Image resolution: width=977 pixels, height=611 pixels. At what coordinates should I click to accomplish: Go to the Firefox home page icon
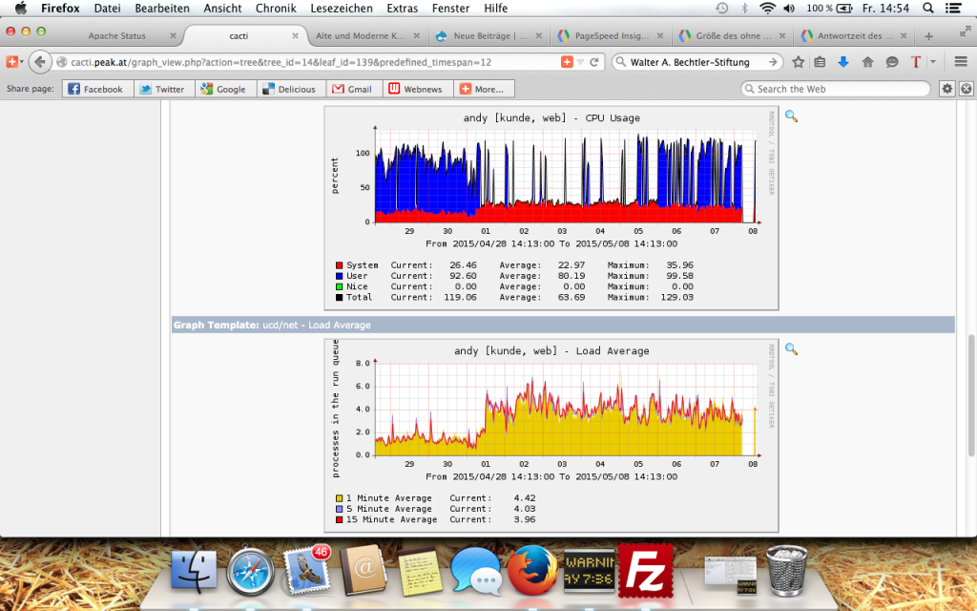(867, 62)
